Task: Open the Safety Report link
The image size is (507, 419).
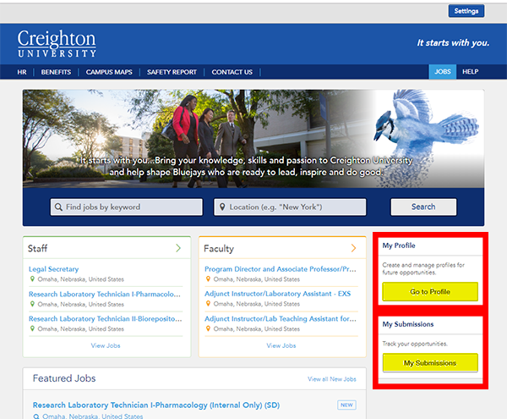Action: [172, 72]
